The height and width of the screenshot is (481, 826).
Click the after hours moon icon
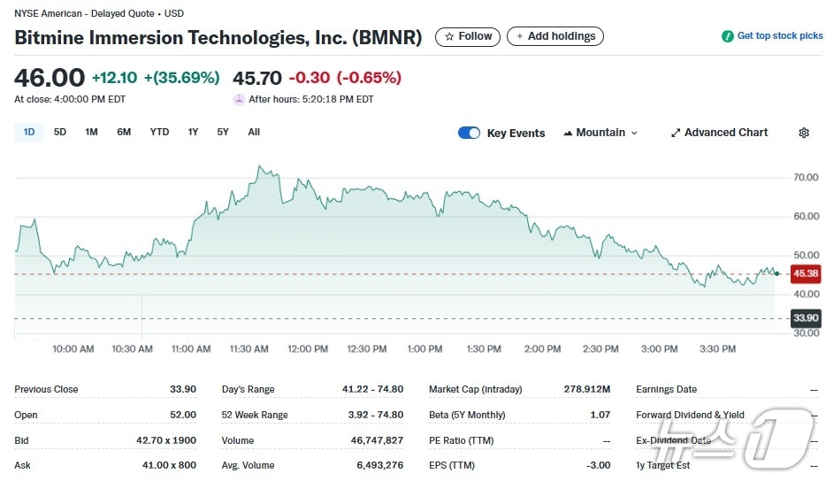239,99
